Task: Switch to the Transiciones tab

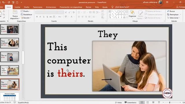Action: coord(38,7)
